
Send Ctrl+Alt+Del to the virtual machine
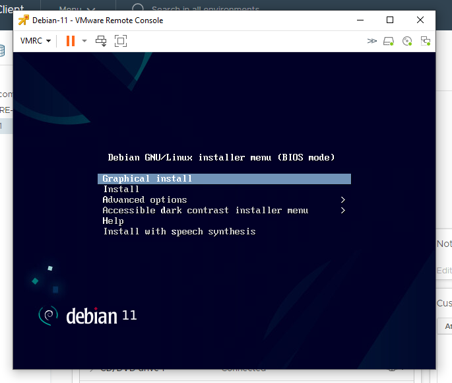101,41
